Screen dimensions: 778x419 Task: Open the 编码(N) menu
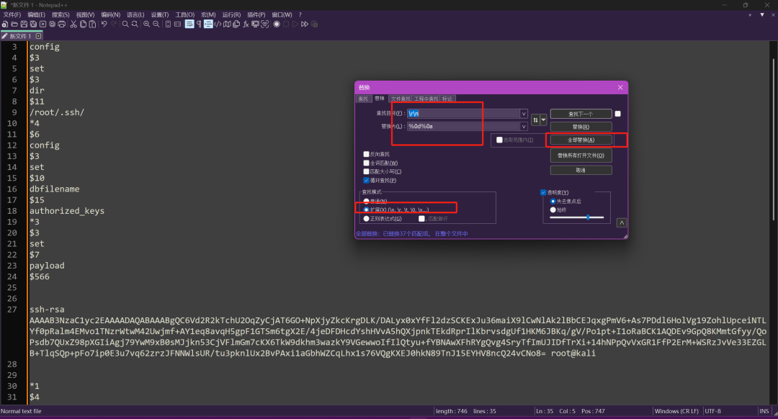(x=111, y=15)
